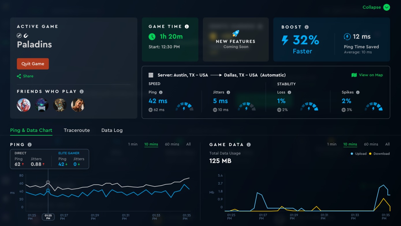Open the Ping chart info icon

coord(29,145)
